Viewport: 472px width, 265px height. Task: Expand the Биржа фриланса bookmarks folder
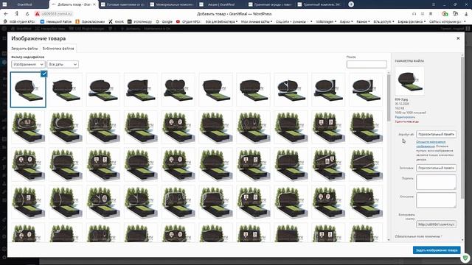(412, 21)
